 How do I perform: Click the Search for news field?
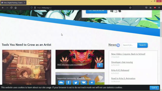[x=130, y=45]
